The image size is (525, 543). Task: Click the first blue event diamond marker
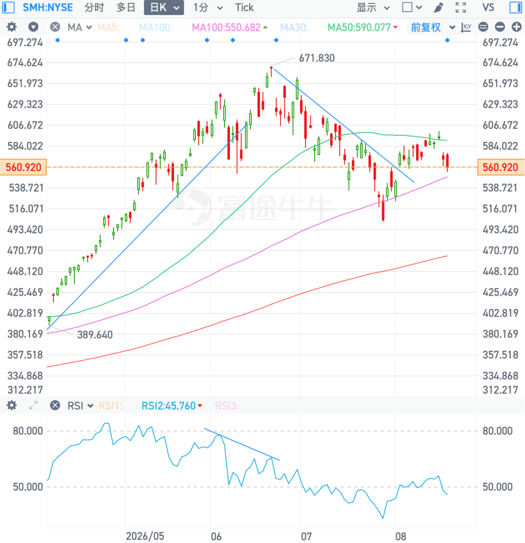[58, 40]
